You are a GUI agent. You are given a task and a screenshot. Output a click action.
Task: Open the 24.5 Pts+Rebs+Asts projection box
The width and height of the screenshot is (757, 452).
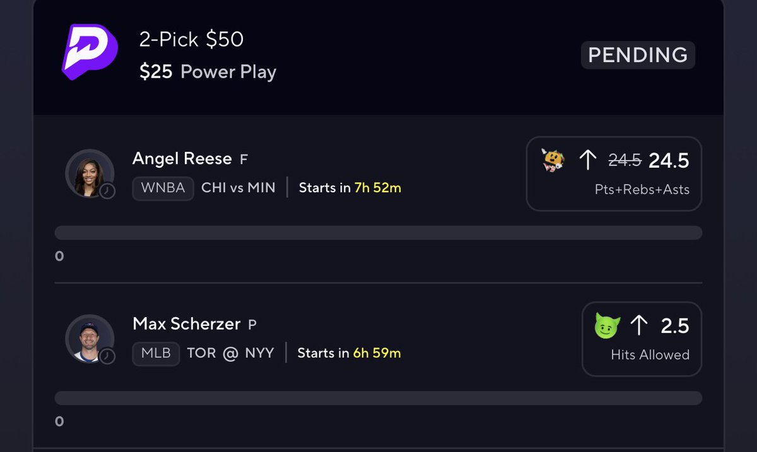pyautogui.click(x=614, y=173)
